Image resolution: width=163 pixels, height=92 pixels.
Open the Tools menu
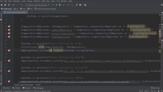53,1
